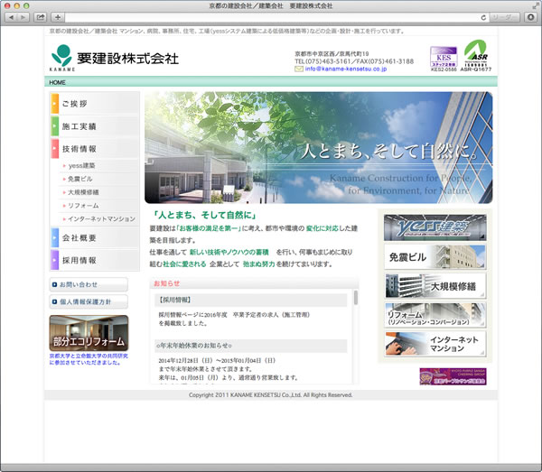
Task: Open the envelope email icon
Action: (299, 69)
